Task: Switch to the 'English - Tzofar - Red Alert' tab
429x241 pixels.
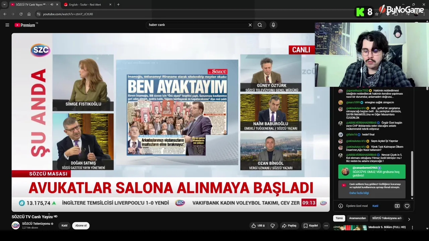Action: click(x=85, y=5)
